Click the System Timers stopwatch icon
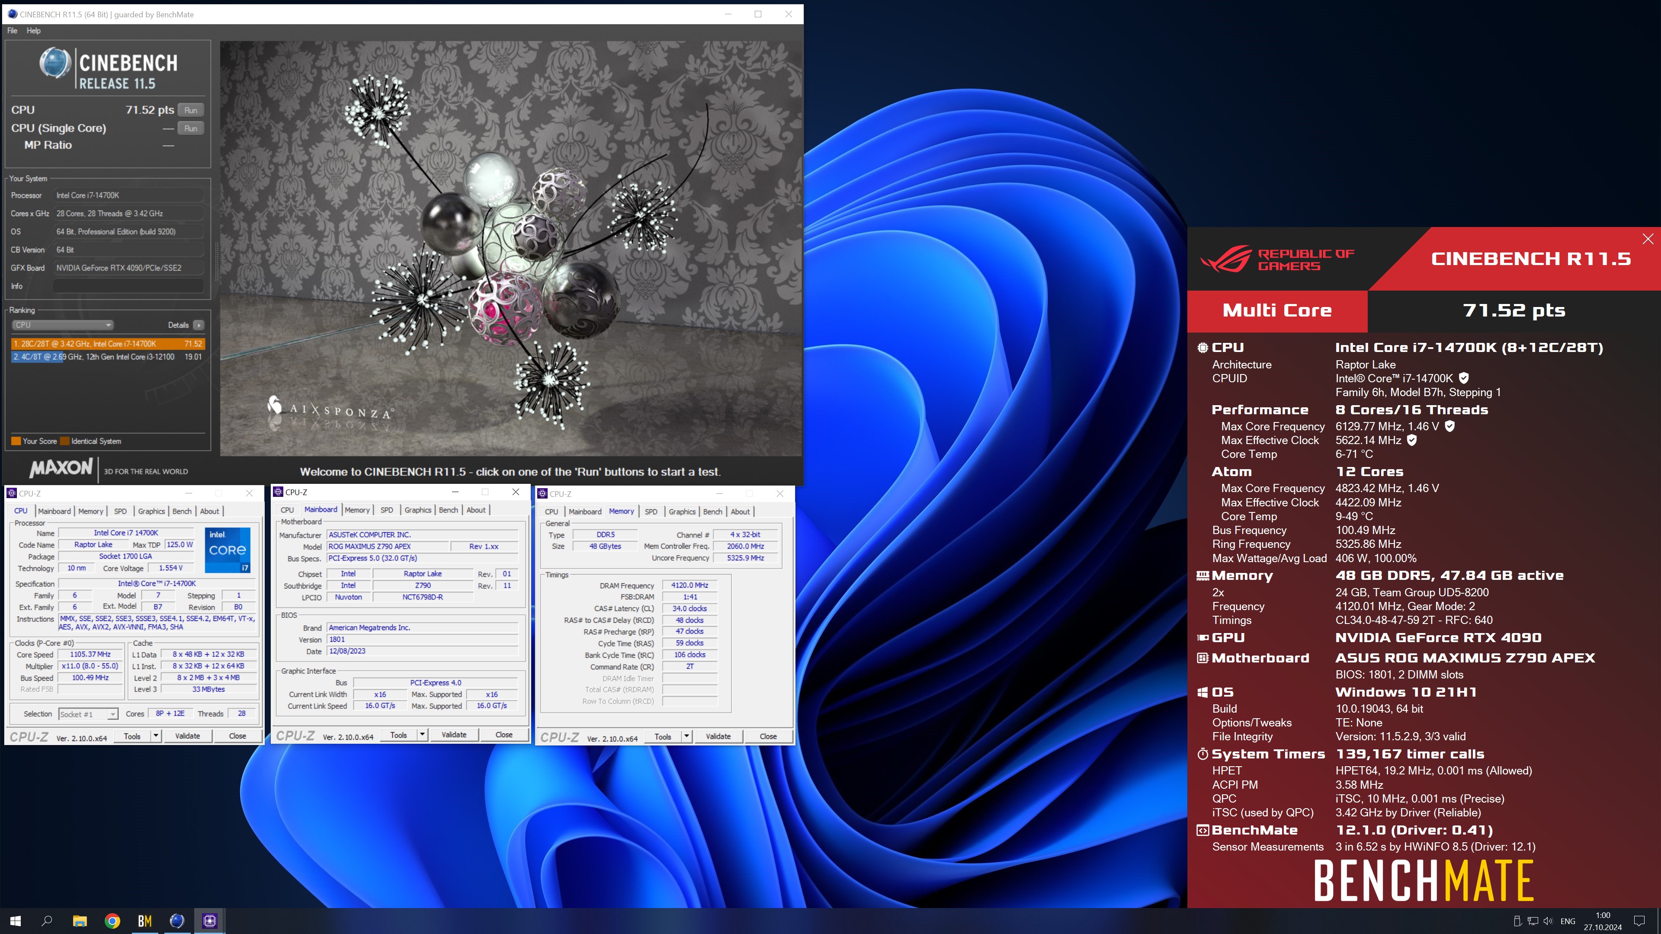 click(1202, 754)
